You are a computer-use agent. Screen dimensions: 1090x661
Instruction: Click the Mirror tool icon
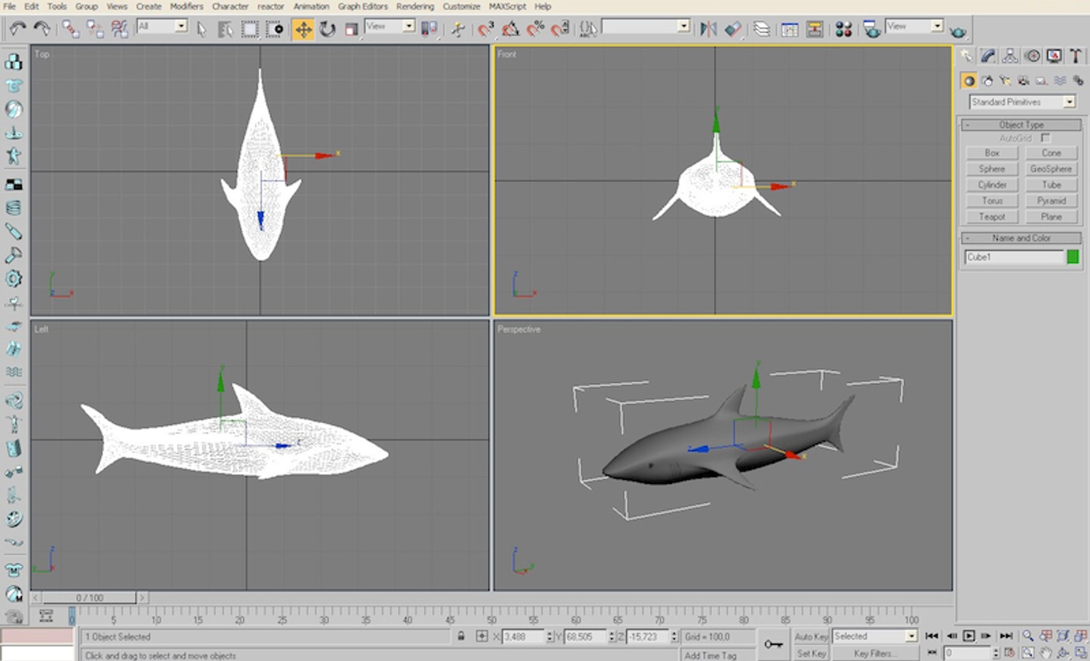tap(708, 29)
